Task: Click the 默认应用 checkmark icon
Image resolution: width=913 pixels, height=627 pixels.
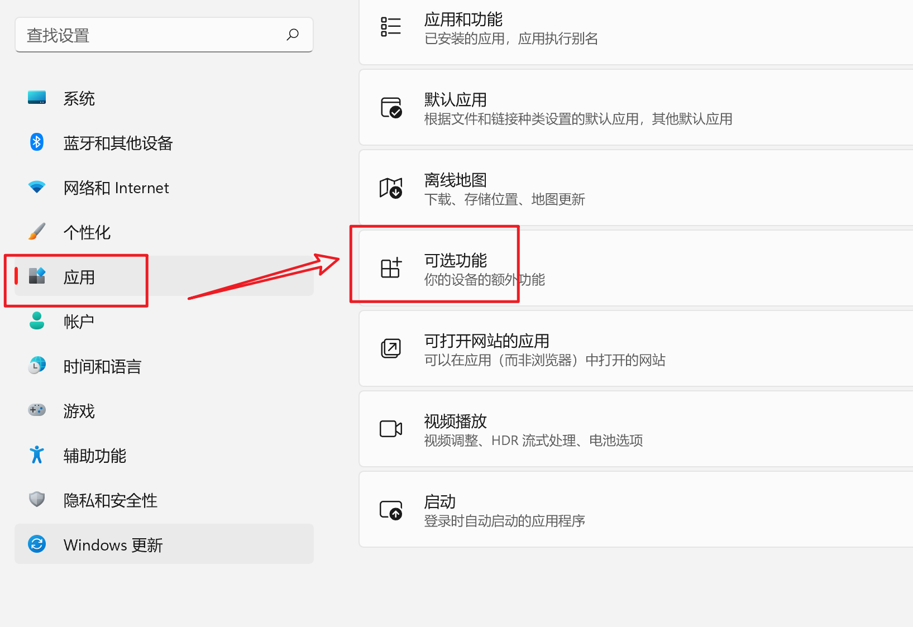Action: click(391, 107)
